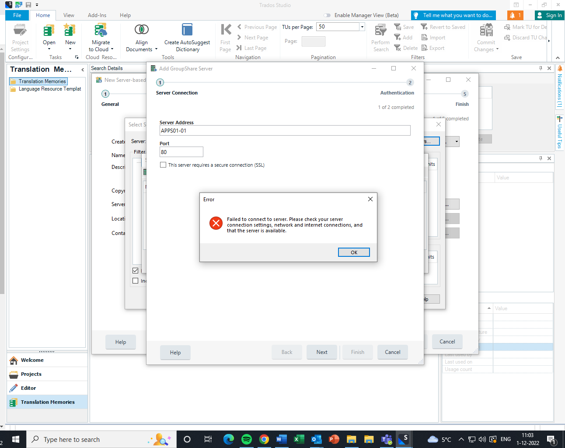Click the Tell me what you want box
Viewport: 565px width, 448px height.
(x=453, y=15)
